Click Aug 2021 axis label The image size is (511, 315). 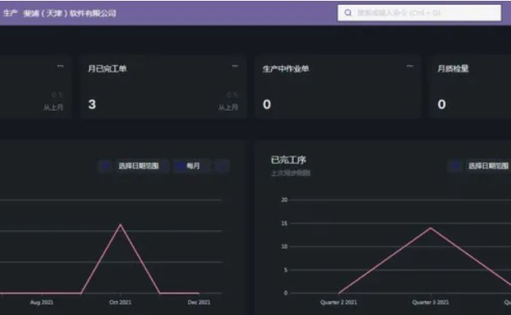coord(42,302)
